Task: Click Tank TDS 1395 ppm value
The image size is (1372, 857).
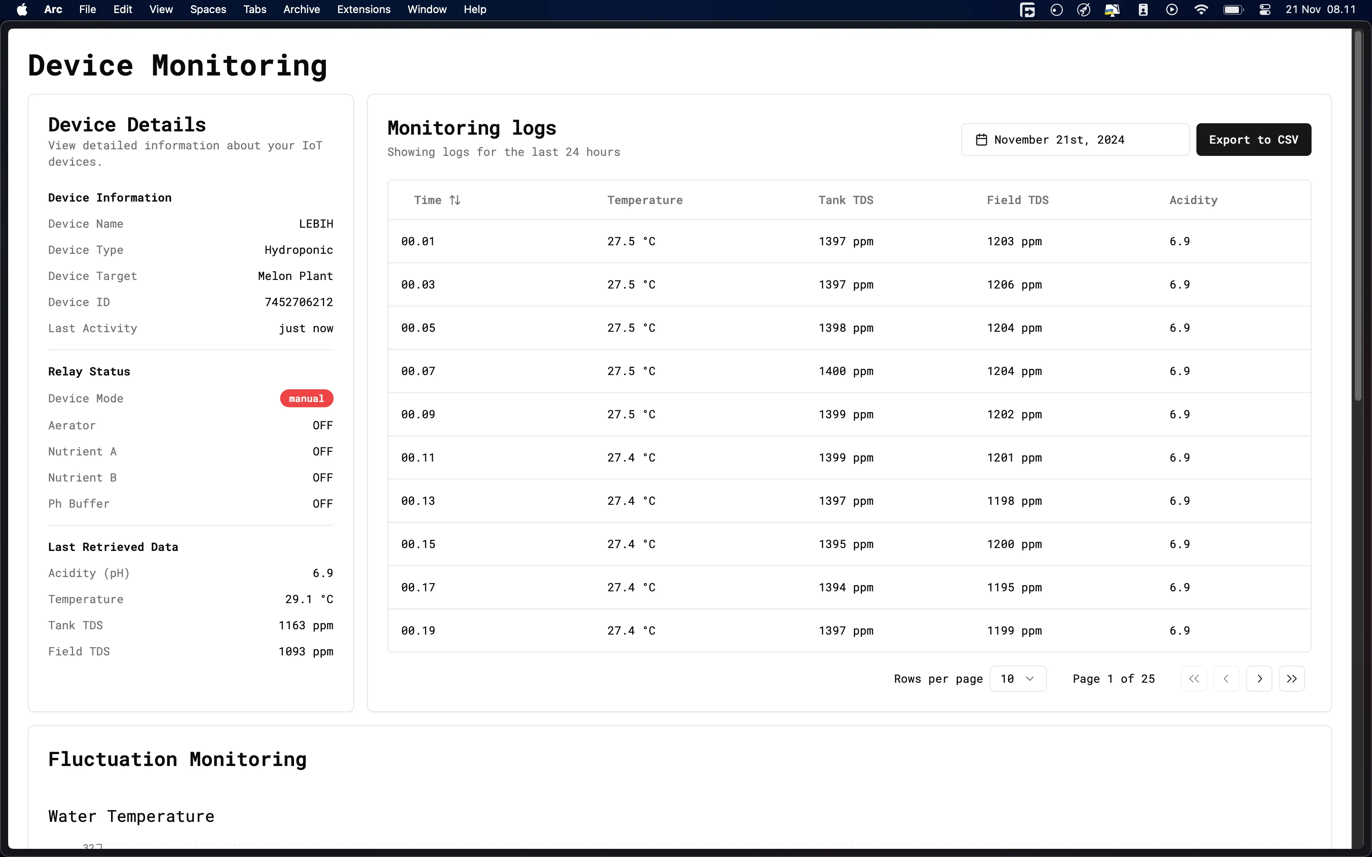Action: pyautogui.click(x=846, y=544)
